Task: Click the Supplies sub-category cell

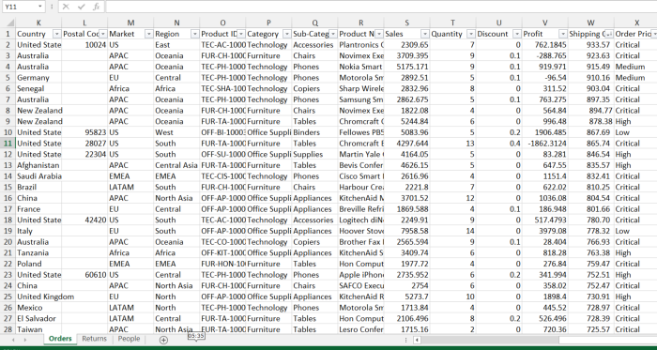Action: [x=315, y=154]
